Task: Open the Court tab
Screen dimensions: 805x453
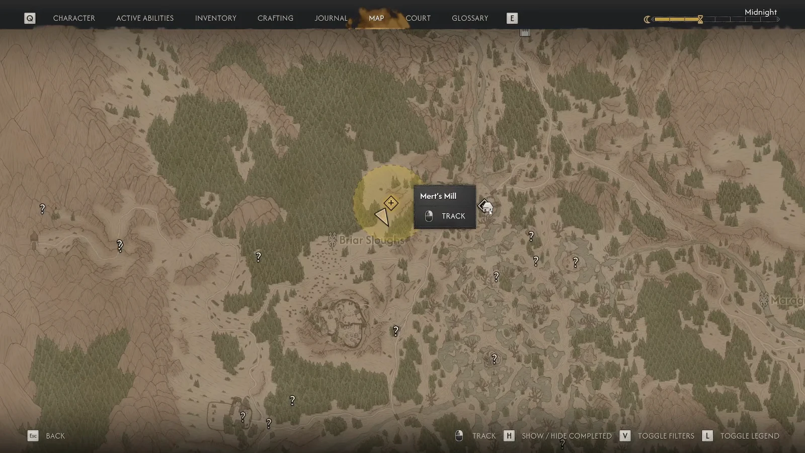Action: pos(418,18)
